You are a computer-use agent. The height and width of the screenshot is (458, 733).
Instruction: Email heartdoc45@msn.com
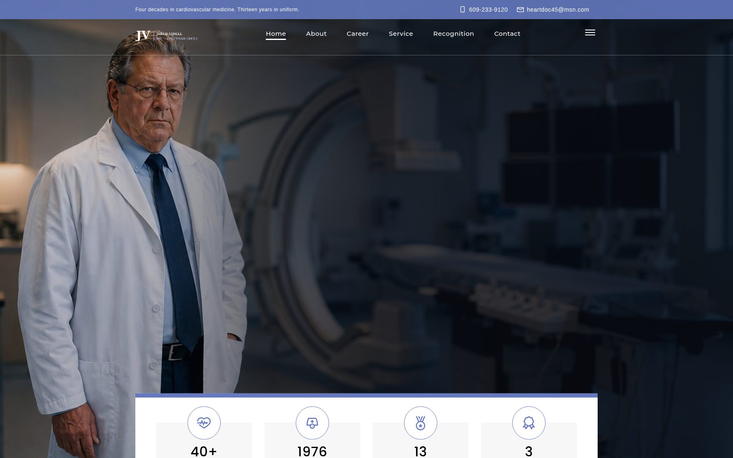(558, 10)
